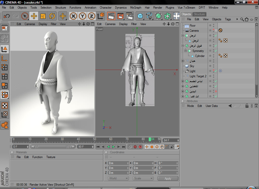Expand the حبال null object
The image size is (259, 189).
183,61
